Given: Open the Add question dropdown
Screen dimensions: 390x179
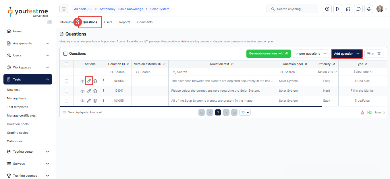Looking at the screenshot, I should [347, 54].
